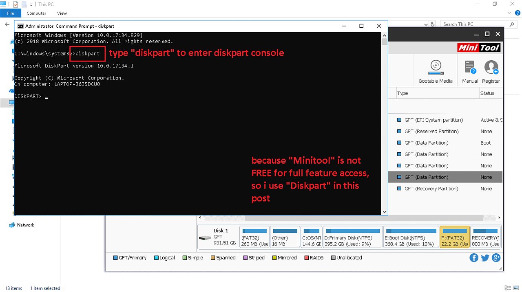Switch to the View ribbon tab
522x292 pixels.
coord(62,13)
